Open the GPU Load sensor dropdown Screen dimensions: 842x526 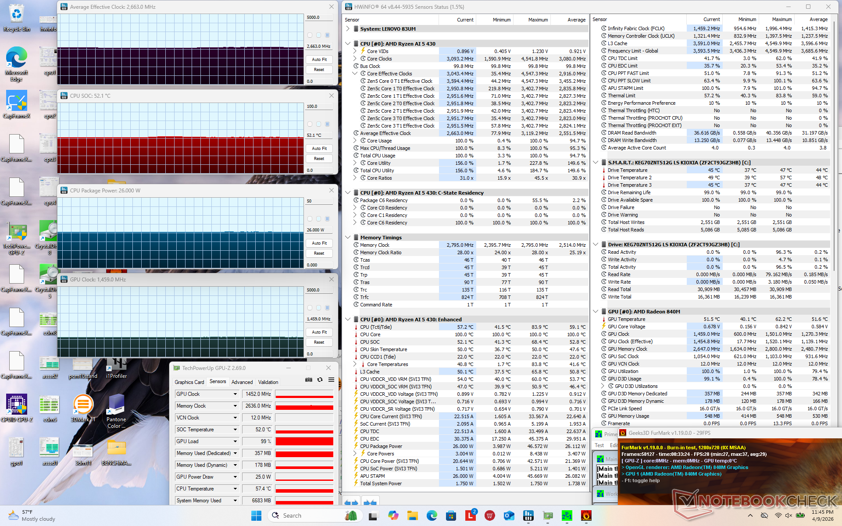click(235, 441)
